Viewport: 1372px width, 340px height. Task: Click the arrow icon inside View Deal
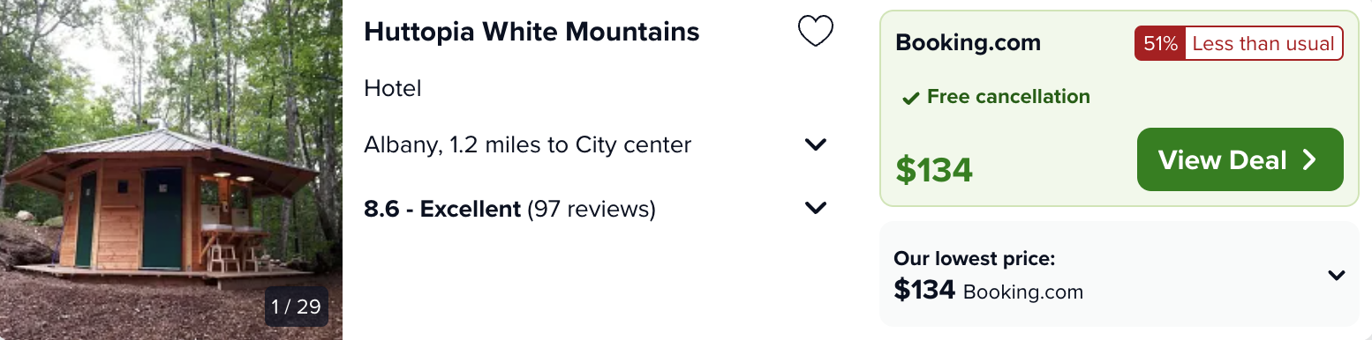tap(1309, 159)
